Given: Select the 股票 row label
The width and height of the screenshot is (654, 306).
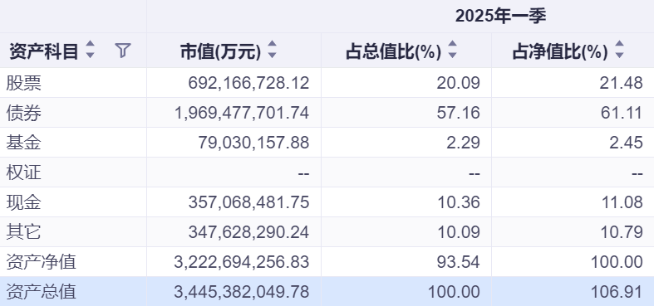Looking at the screenshot, I should coord(24,83).
